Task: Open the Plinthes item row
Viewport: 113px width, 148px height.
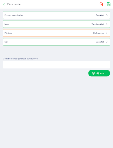Action: point(56,33)
